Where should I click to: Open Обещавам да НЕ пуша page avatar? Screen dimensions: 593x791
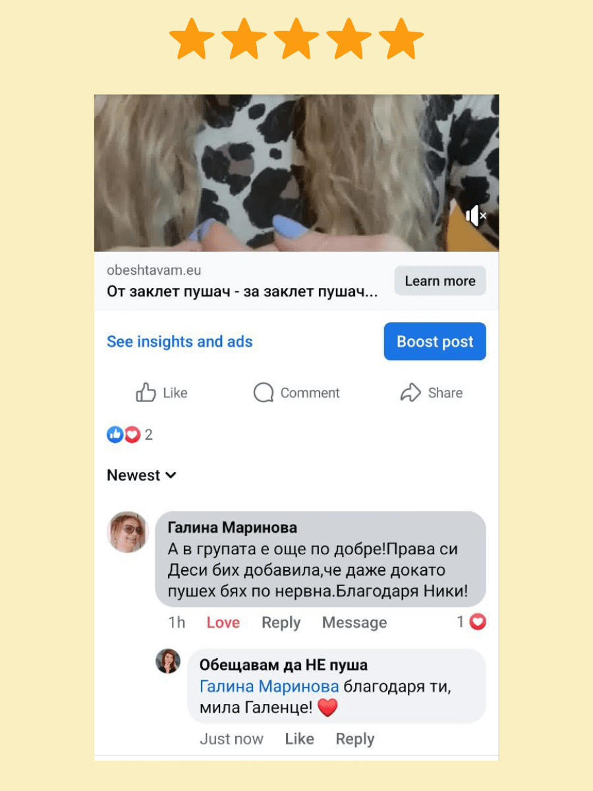(168, 661)
